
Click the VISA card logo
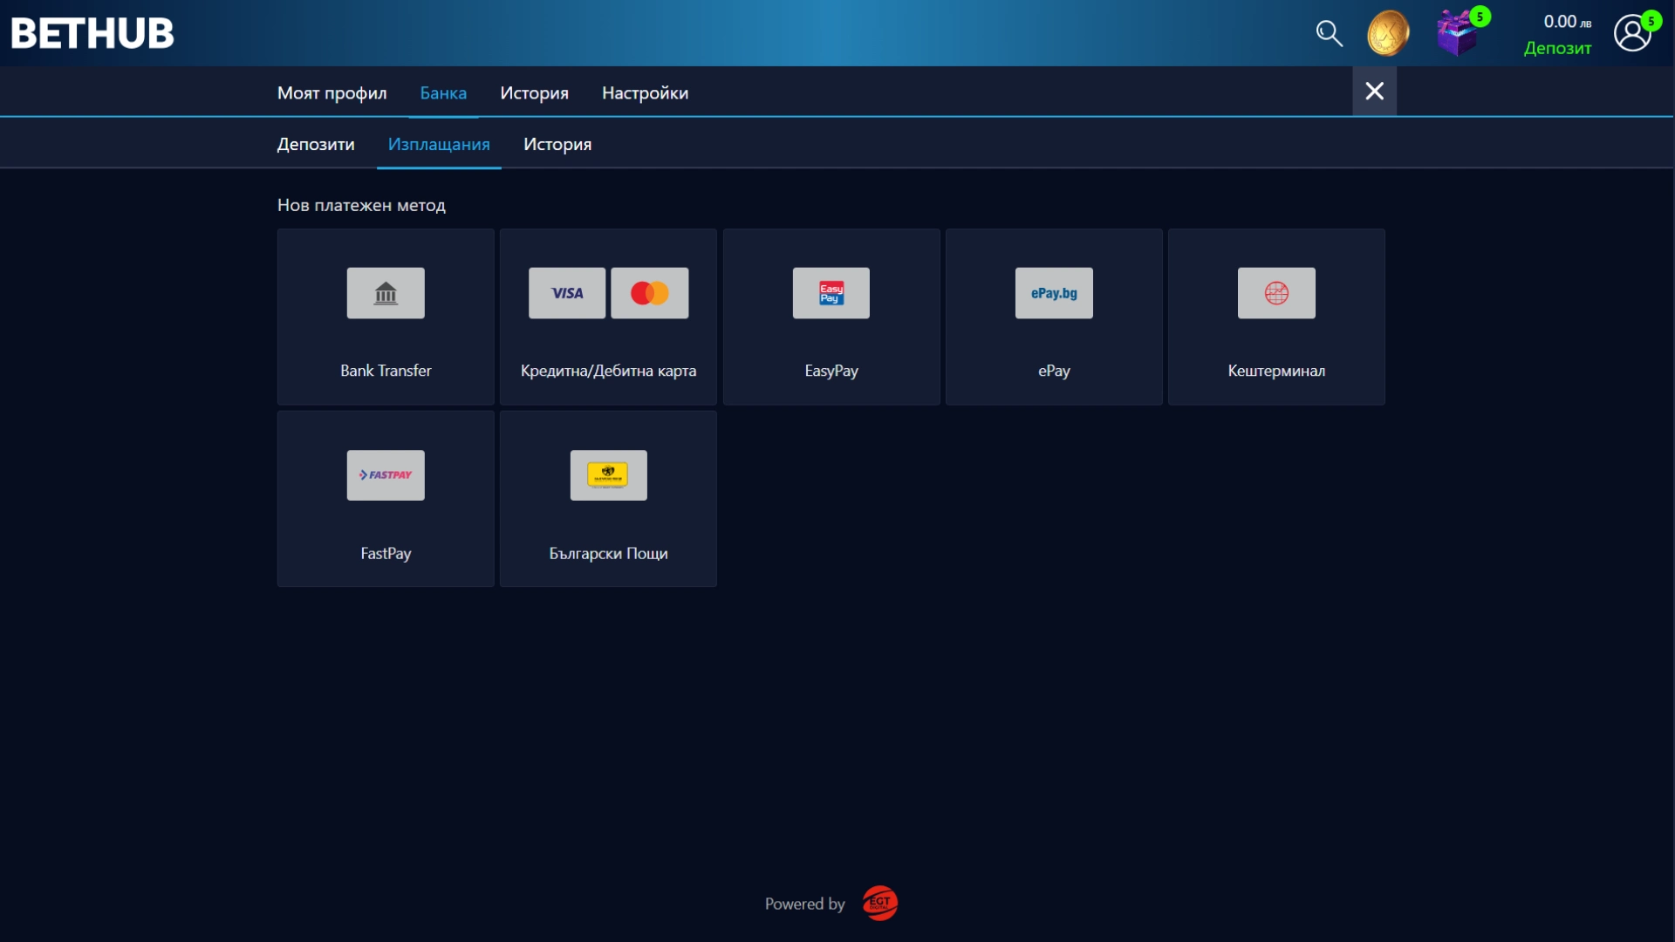[567, 293]
